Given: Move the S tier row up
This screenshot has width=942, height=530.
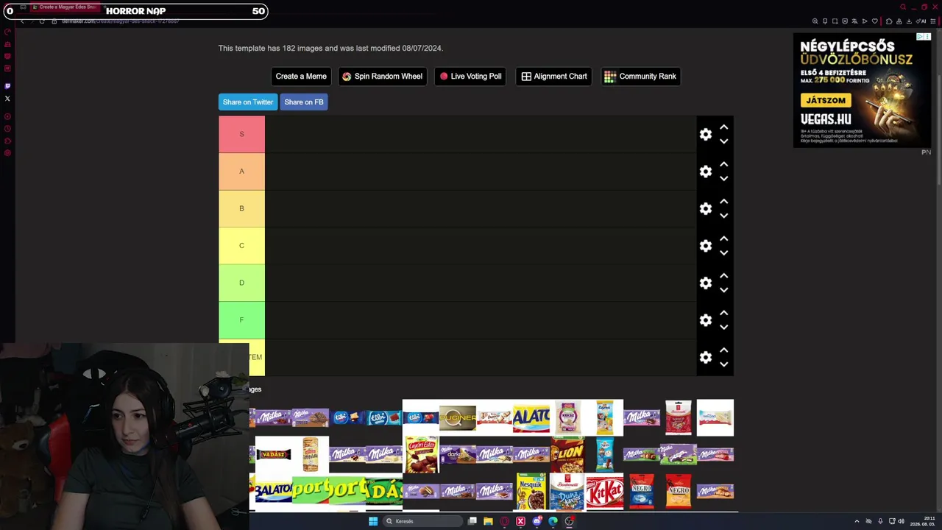Looking at the screenshot, I should (724, 127).
